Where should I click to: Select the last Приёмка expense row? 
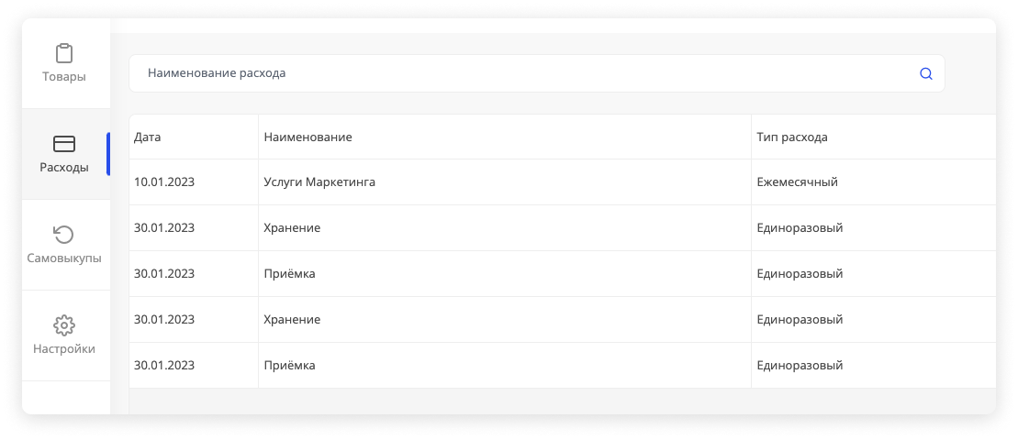pyautogui.click(x=562, y=366)
